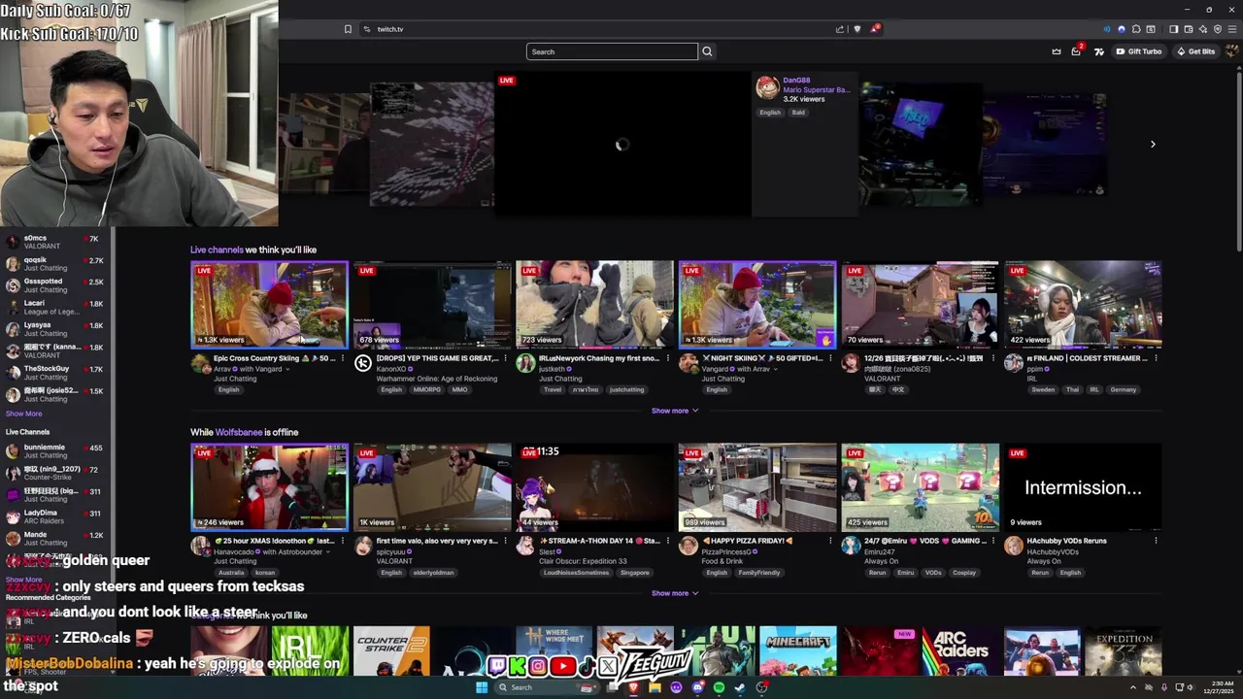
Task: Click the Bald tag under DanG88
Action: [x=798, y=113]
